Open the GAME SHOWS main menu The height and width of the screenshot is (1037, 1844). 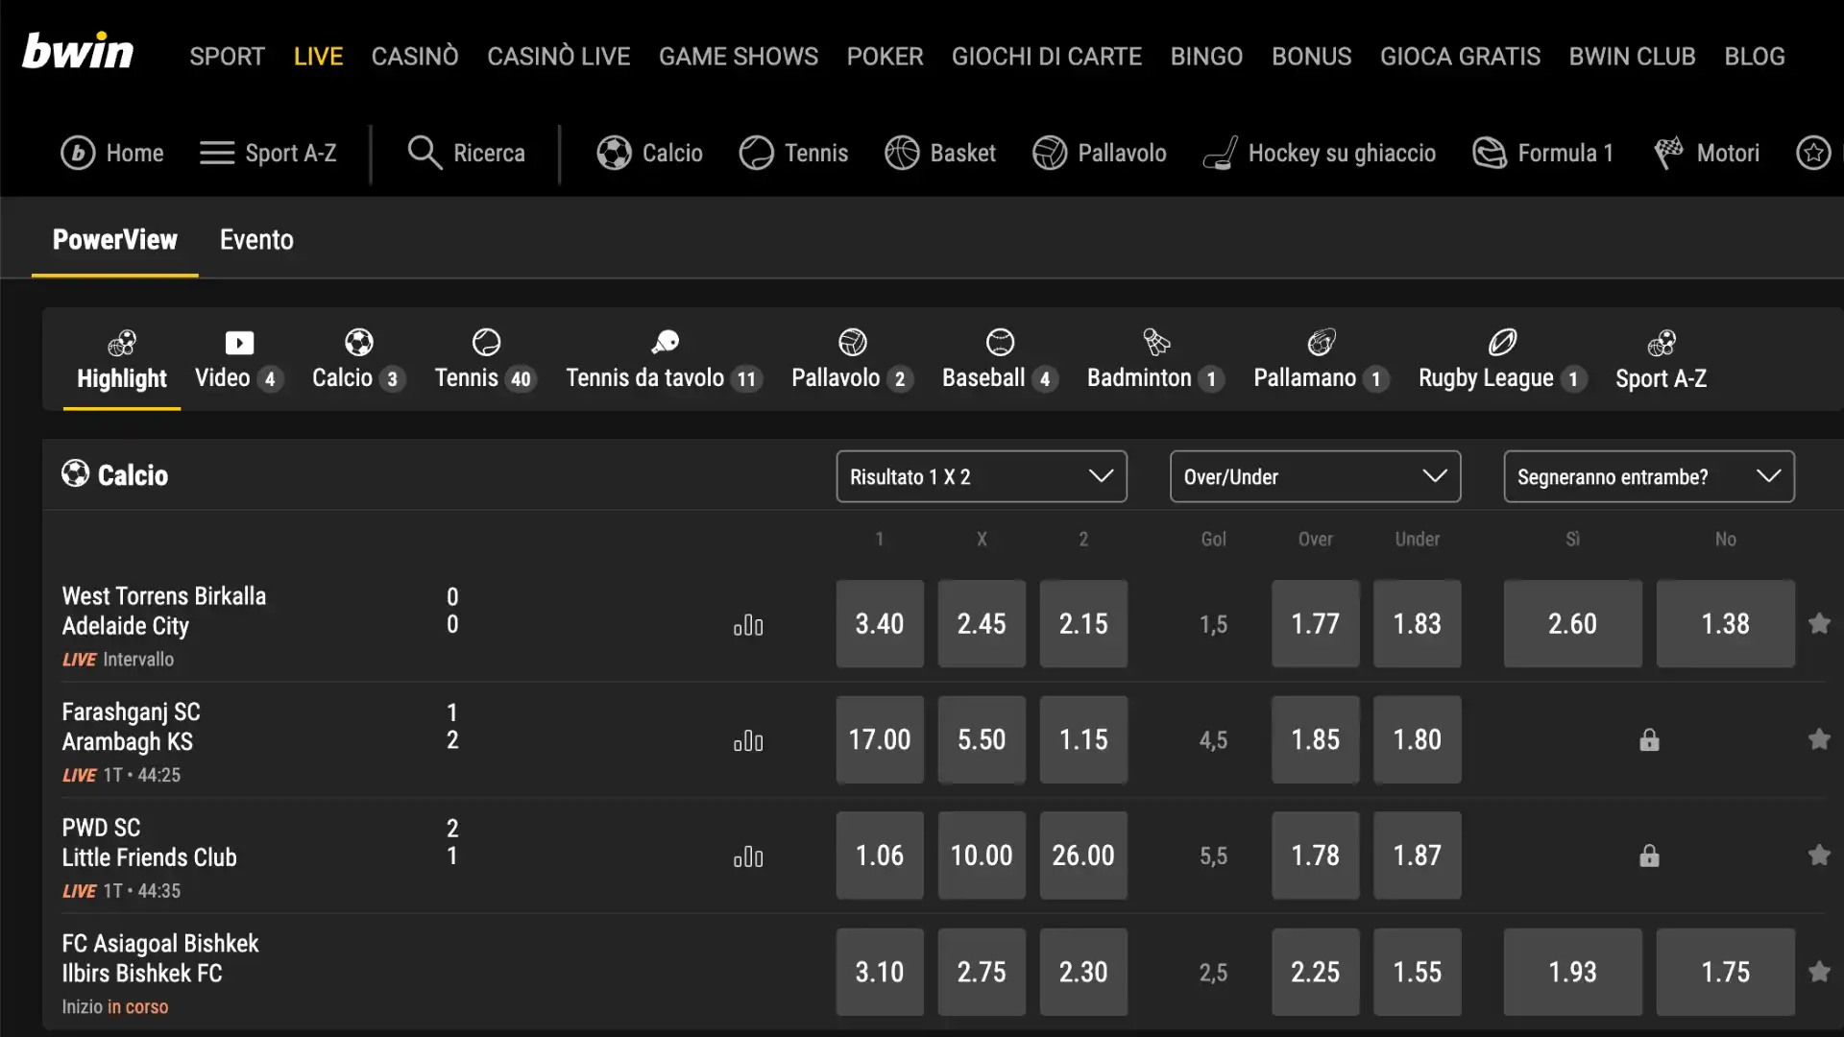click(x=739, y=57)
